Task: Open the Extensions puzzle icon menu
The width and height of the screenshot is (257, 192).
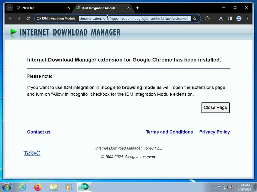Action: tap(207, 18)
